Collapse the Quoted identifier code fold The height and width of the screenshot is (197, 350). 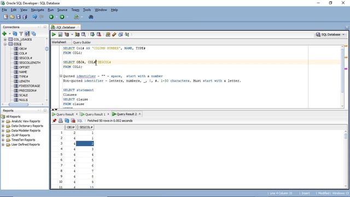(x=61, y=76)
